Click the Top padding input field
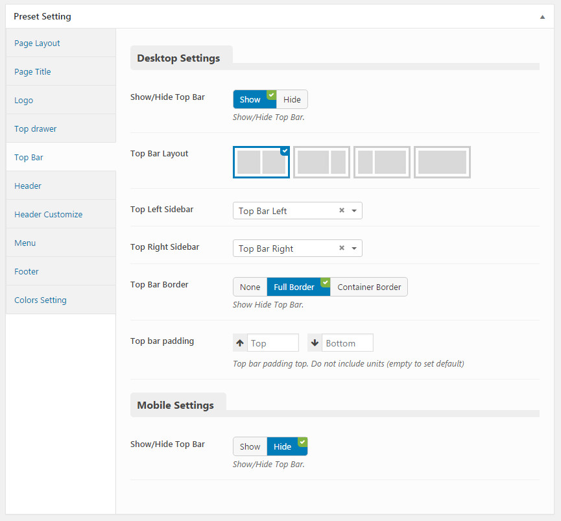 (273, 343)
